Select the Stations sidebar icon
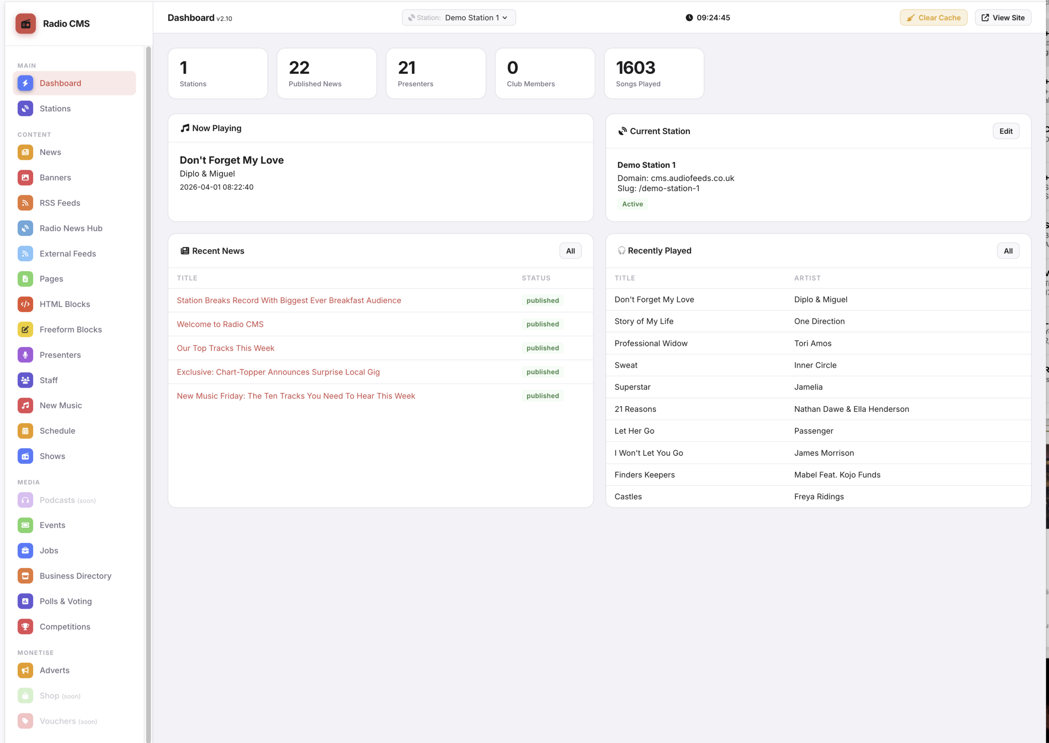The height and width of the screenshot is (743, 1049). (x=25, y=108)
